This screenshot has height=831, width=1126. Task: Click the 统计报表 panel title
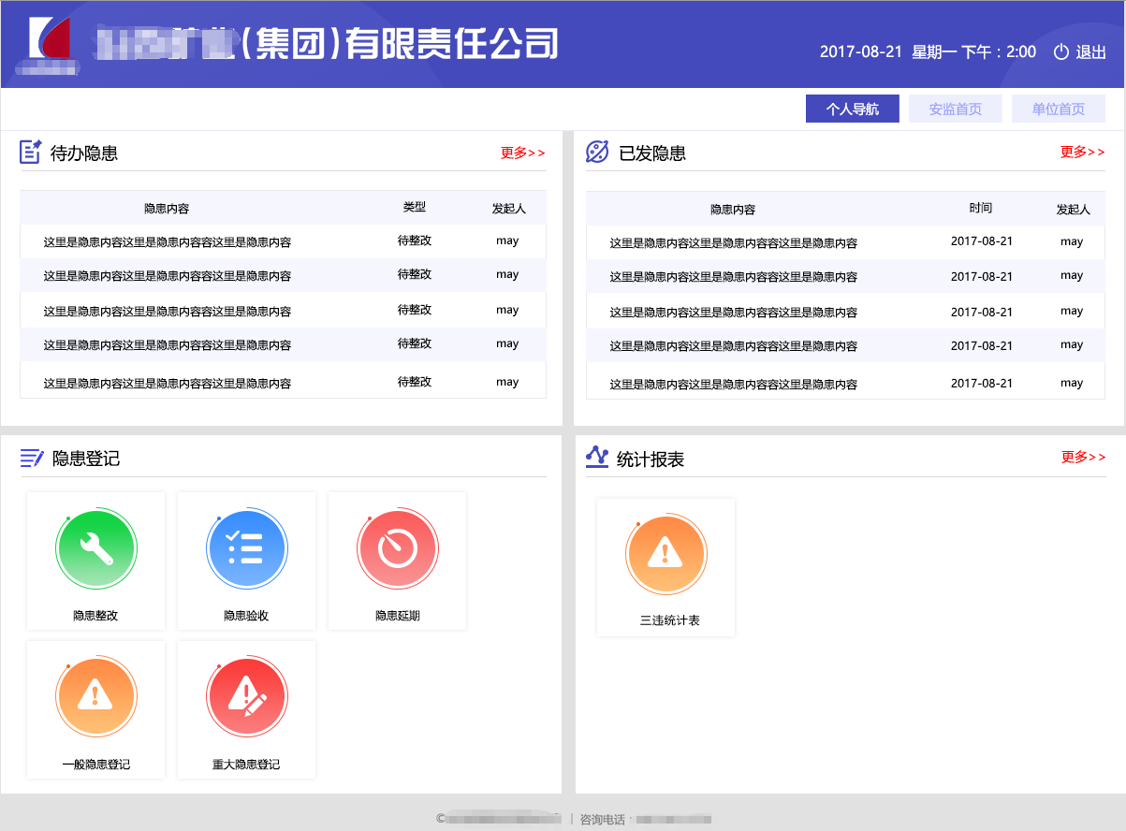651,459
